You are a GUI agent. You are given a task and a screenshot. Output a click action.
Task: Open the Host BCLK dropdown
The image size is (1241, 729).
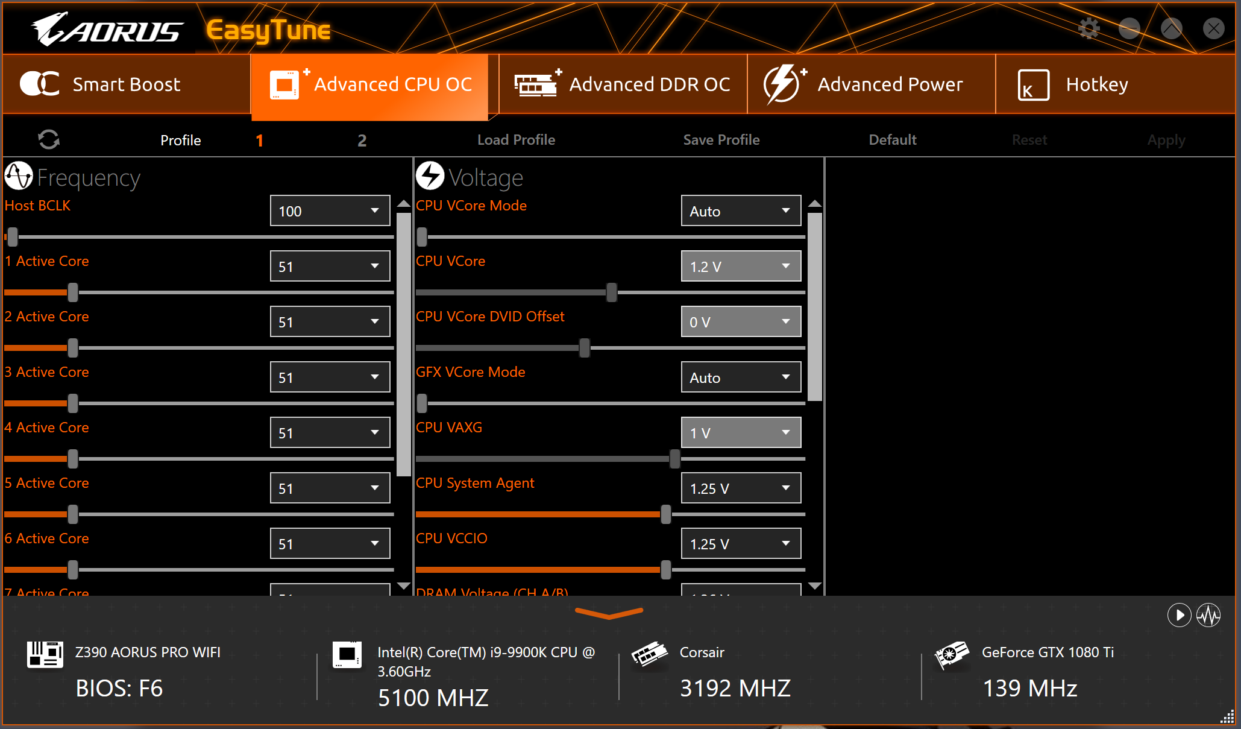click(330, 210)
